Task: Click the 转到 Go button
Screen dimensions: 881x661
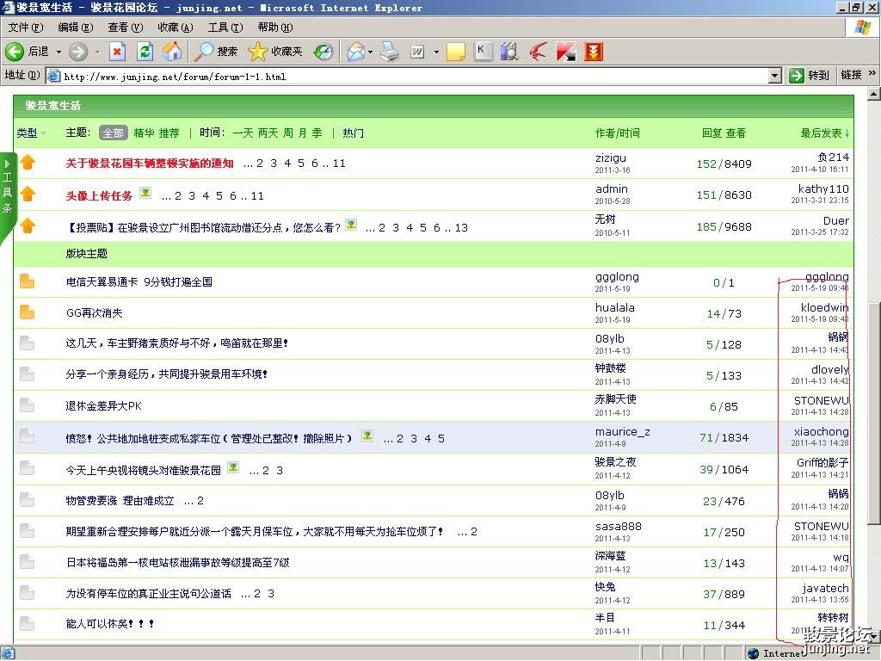Action: tap(809, 76)
